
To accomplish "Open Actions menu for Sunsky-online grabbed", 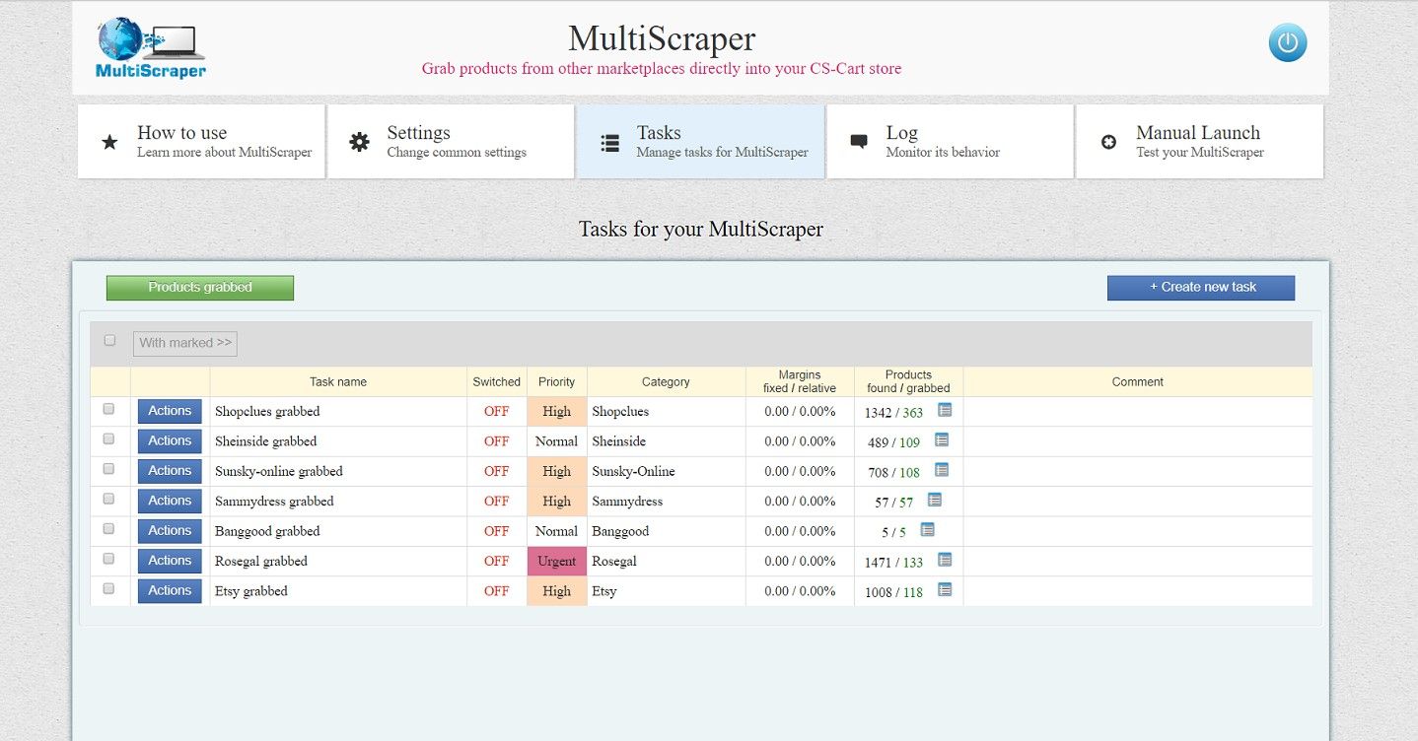I will pos(170,471).
